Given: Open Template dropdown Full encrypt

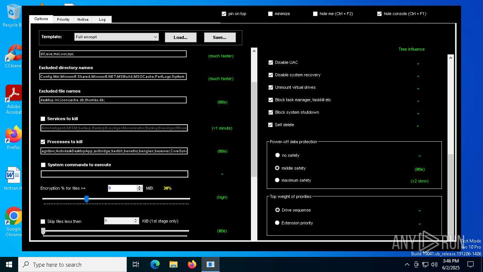Looking at the screenshot, I should click(116, 37).
